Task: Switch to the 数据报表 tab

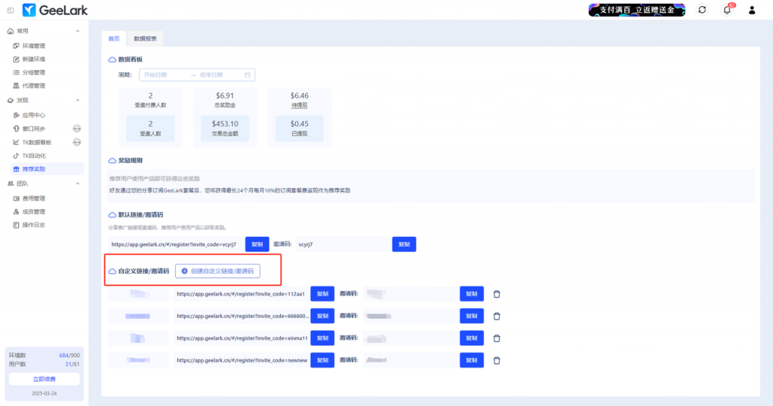Action: coord(145,38)
